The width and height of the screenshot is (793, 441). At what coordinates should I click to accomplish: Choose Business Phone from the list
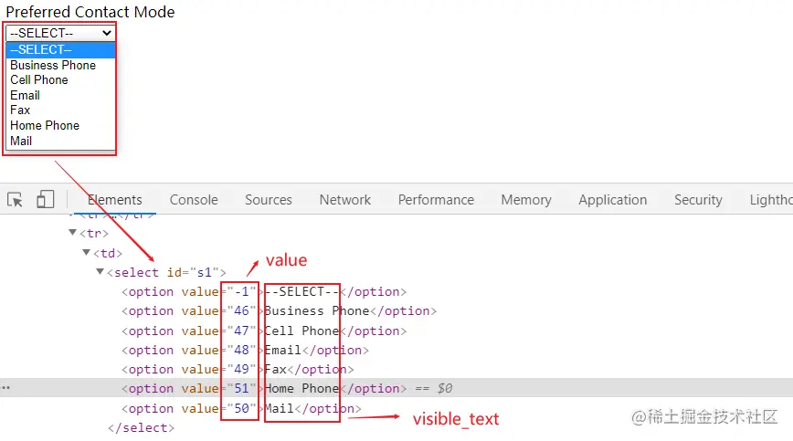pos(53,65)
